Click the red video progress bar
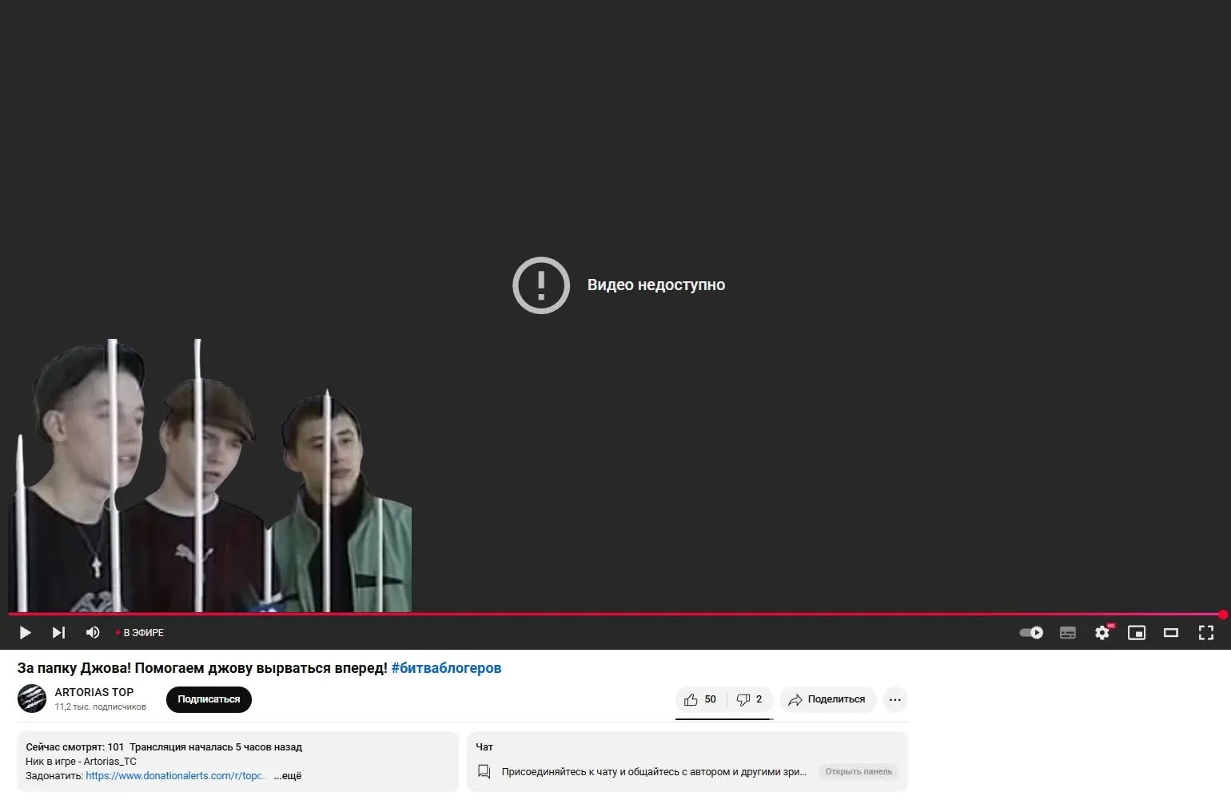The image size is (1231, 800). (615, 614)
